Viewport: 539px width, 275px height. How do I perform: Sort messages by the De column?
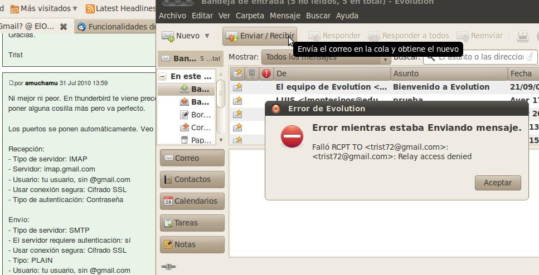(x=332, y=73)
